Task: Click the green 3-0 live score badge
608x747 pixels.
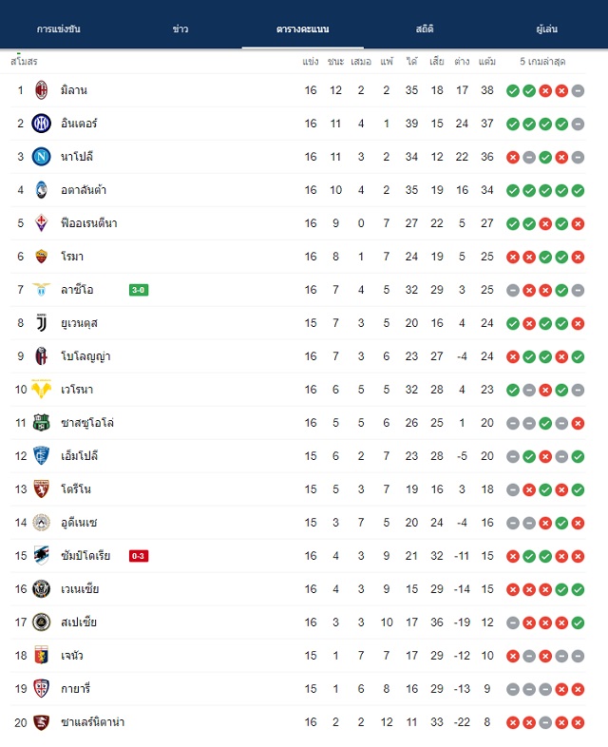Action: click(139, 290)
